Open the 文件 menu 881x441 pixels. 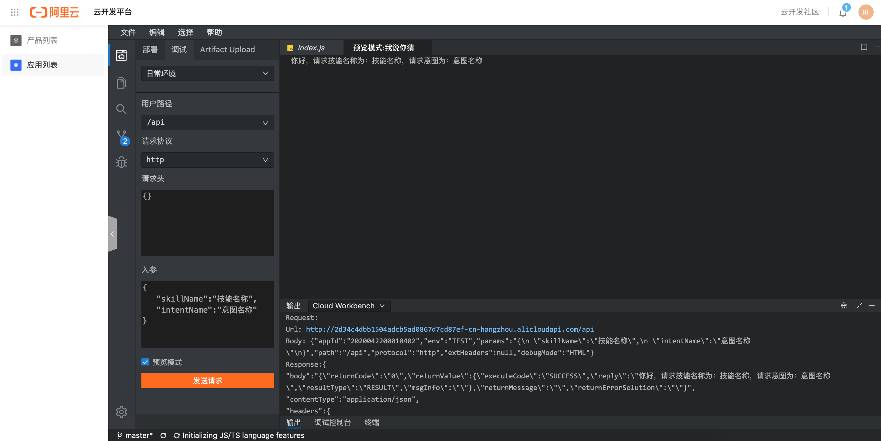coord(128,33)
